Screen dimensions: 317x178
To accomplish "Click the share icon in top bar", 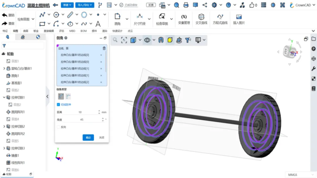I will click(205, 5).
